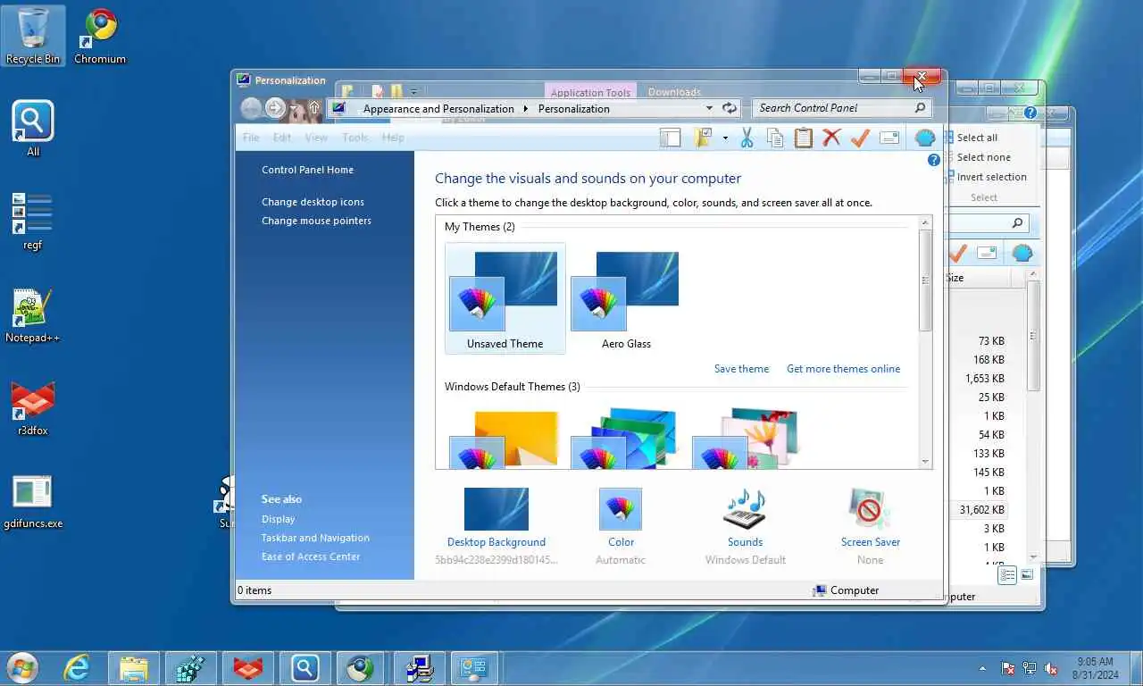Open dropdown arrow next to folder options icon
Image resolution: width=1143 pixels, height=686 pixels.
pos(725,138)
